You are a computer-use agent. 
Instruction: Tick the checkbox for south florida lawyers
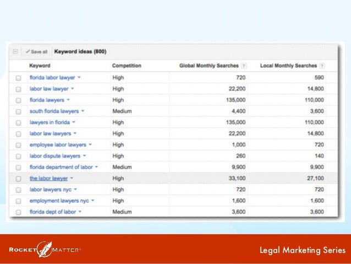coord(18,111)
